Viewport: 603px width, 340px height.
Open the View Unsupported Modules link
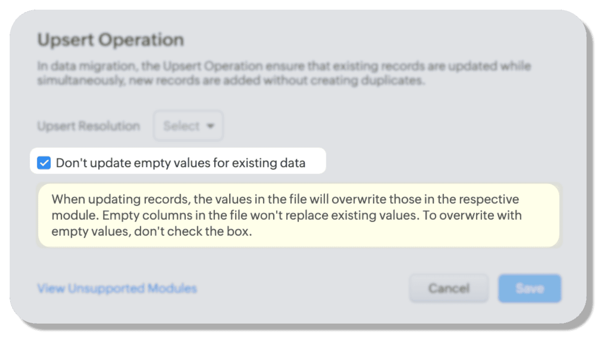(117, 289)
